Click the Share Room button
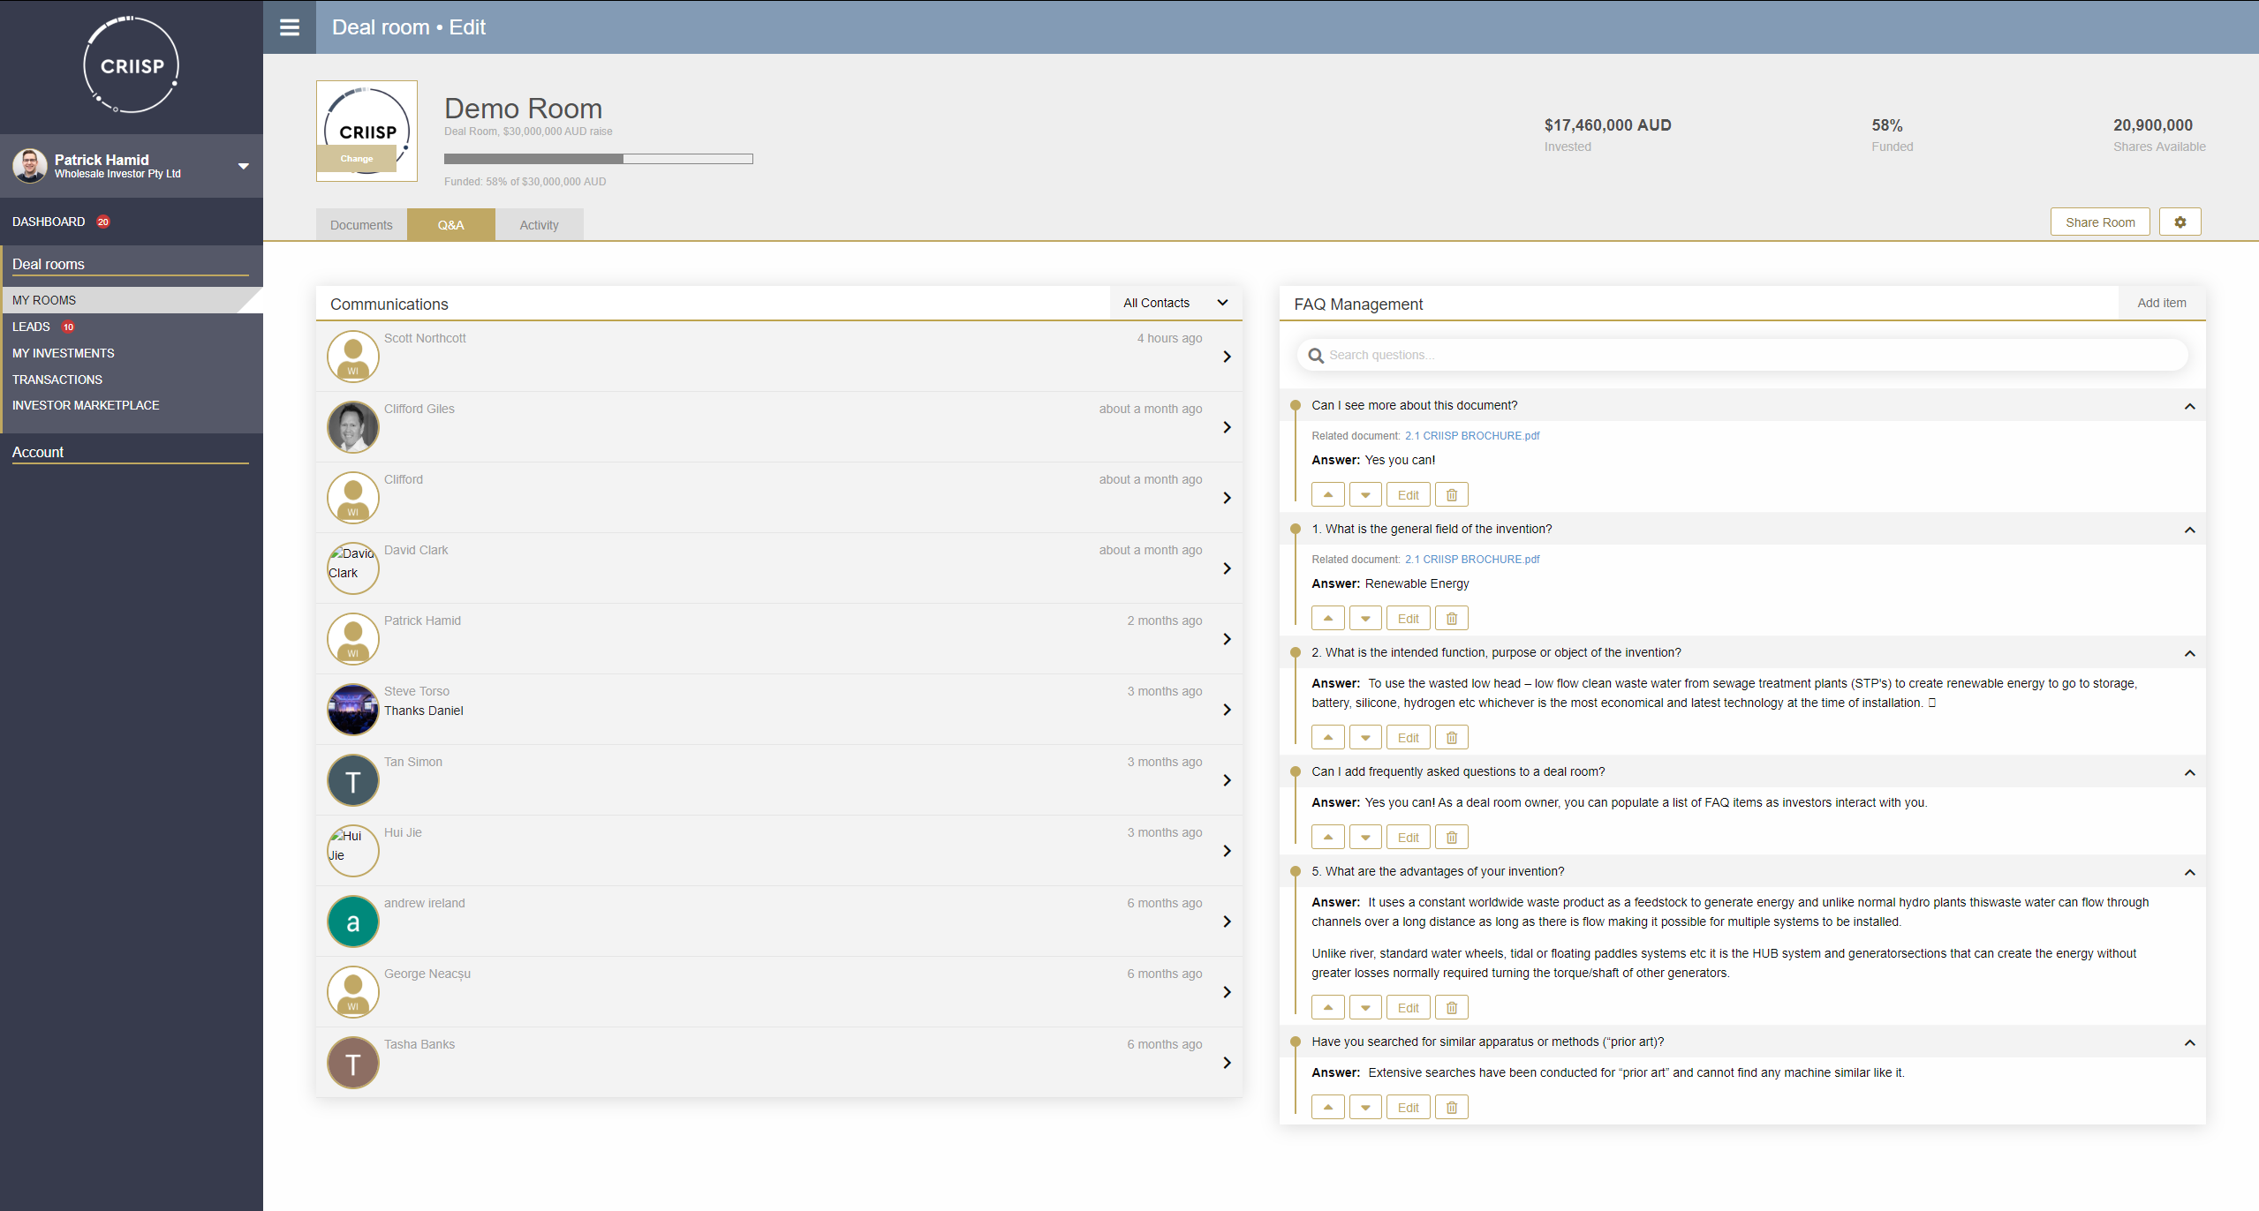 [x=2099, y=222]
